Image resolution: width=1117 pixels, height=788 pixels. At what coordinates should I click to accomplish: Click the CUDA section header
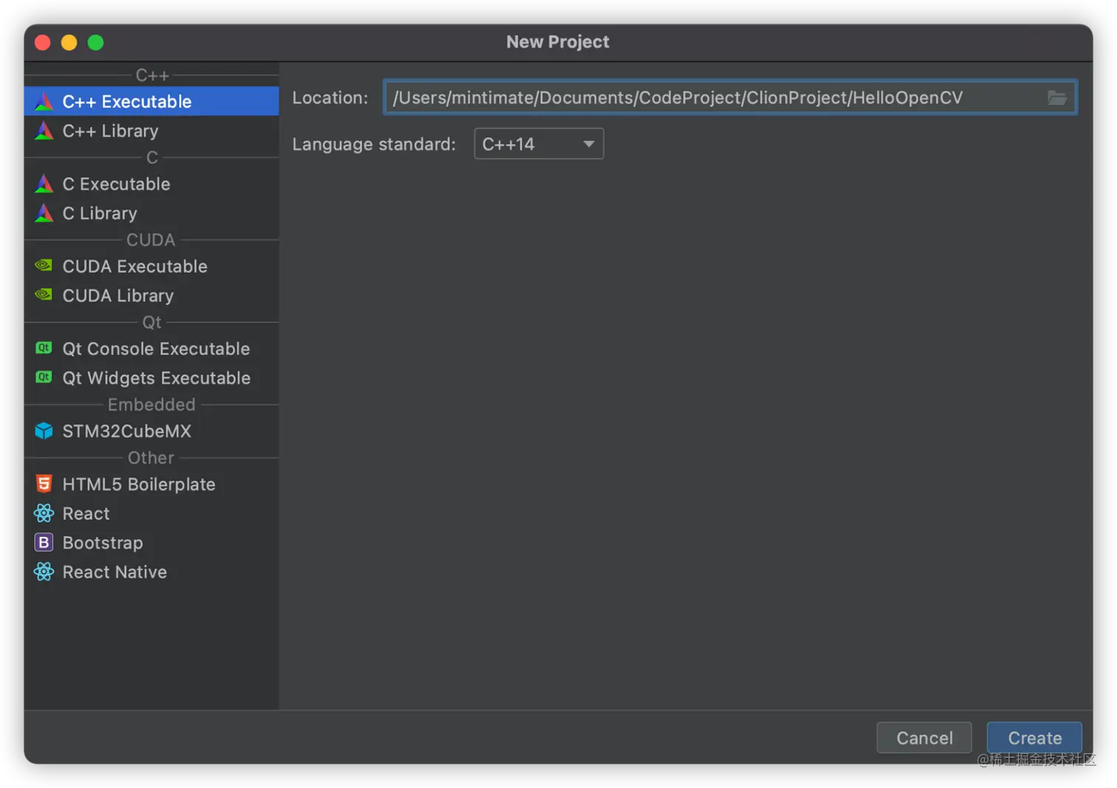pos(151,240)
